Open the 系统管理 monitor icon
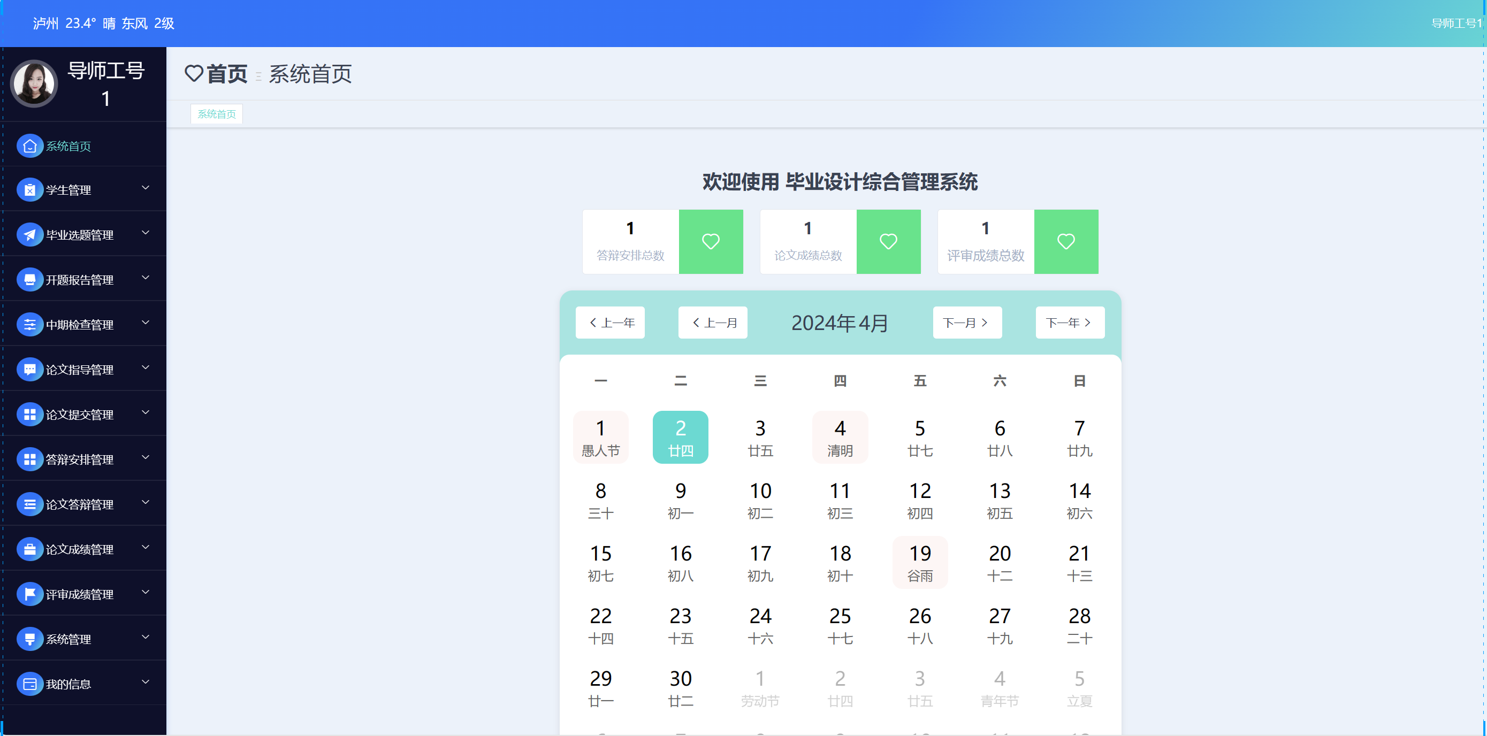This screenshot has height=736, width=1487. pos(29,639)
